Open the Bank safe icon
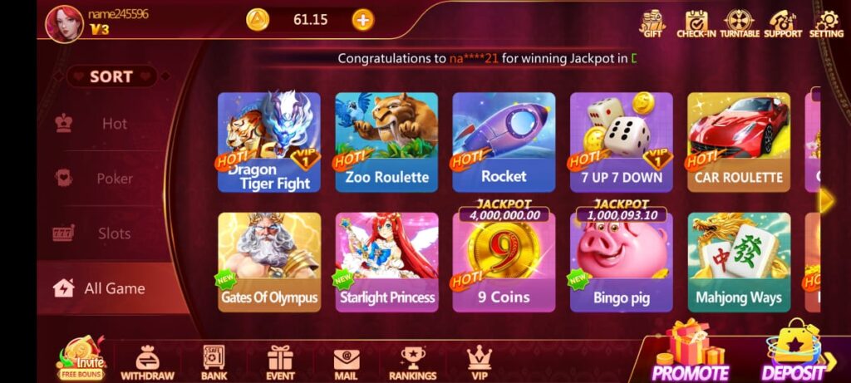Image resolution: width=851 pixels, height=383 pixels. tap(214, 363)
